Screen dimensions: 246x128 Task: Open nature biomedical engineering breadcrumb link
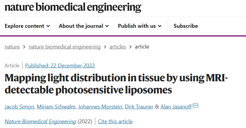(x=65, y=47)
